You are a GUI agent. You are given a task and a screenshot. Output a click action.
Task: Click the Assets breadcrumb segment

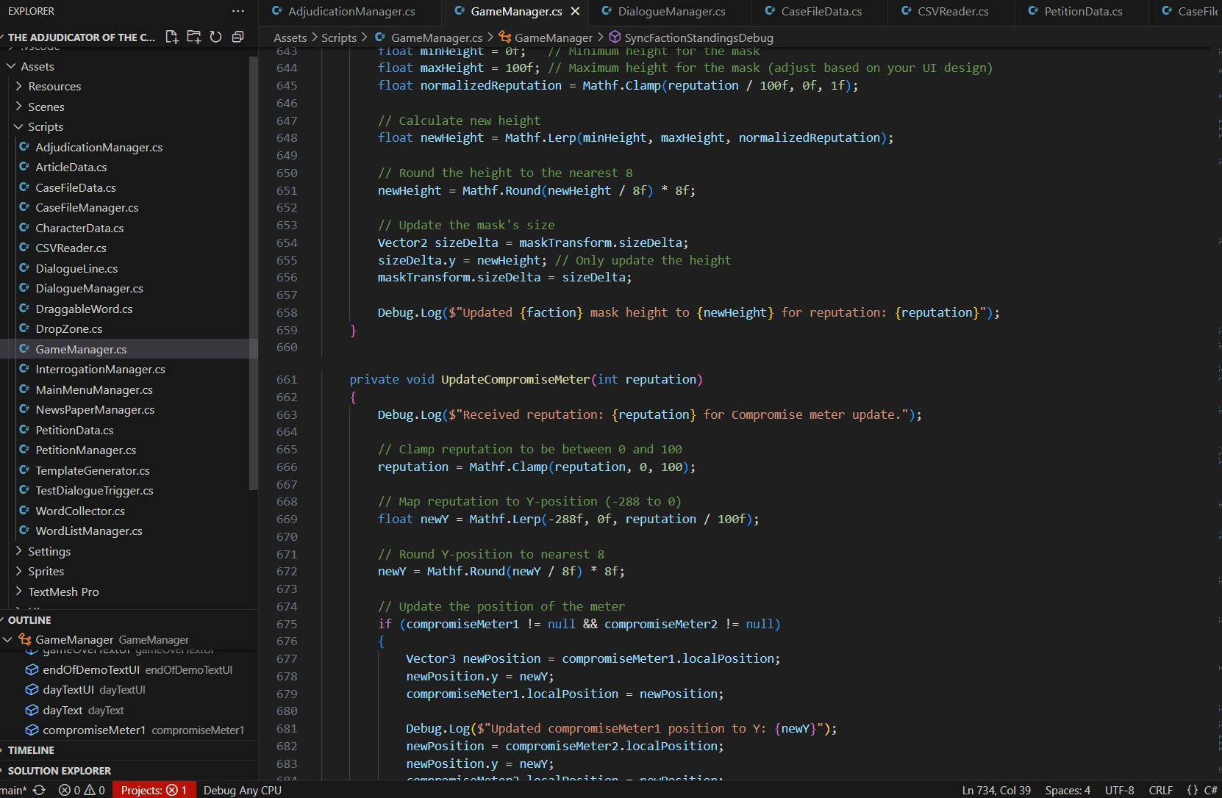pos(290,37)
